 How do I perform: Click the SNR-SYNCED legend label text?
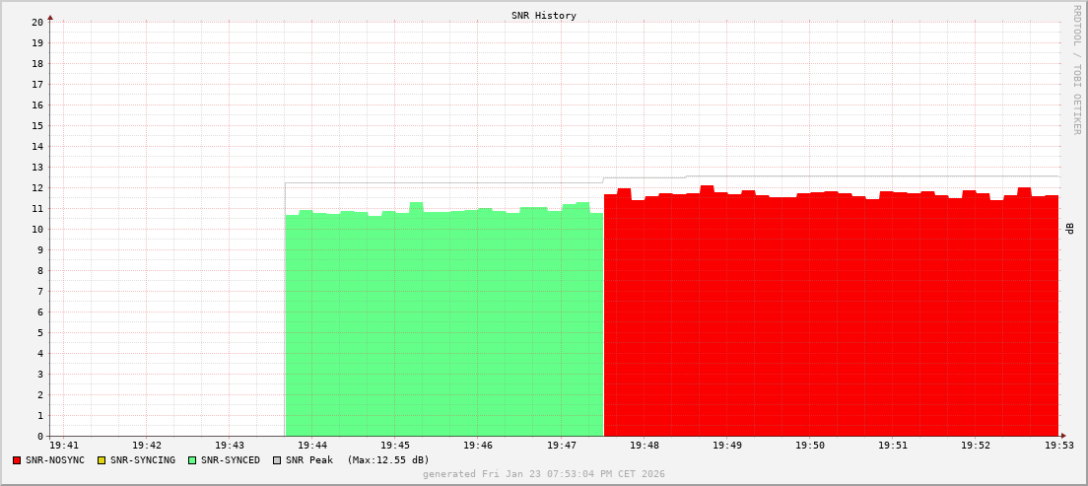(231, 460)
